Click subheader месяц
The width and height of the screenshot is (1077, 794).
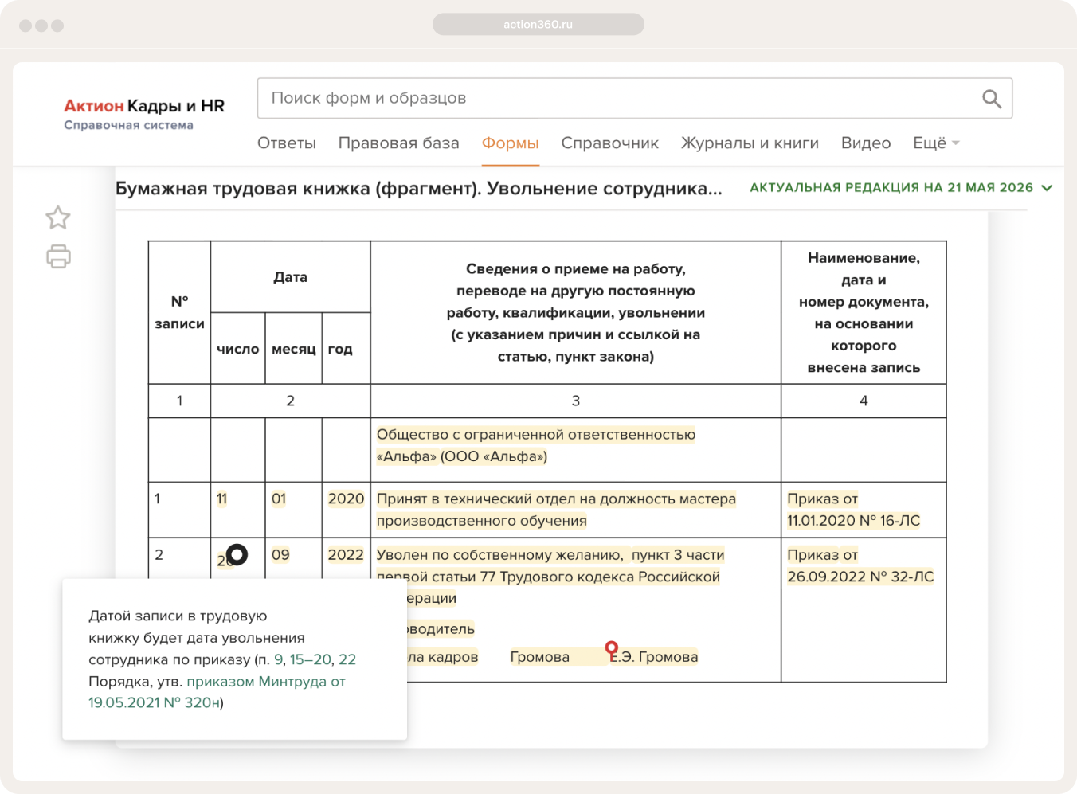[294, 349]
